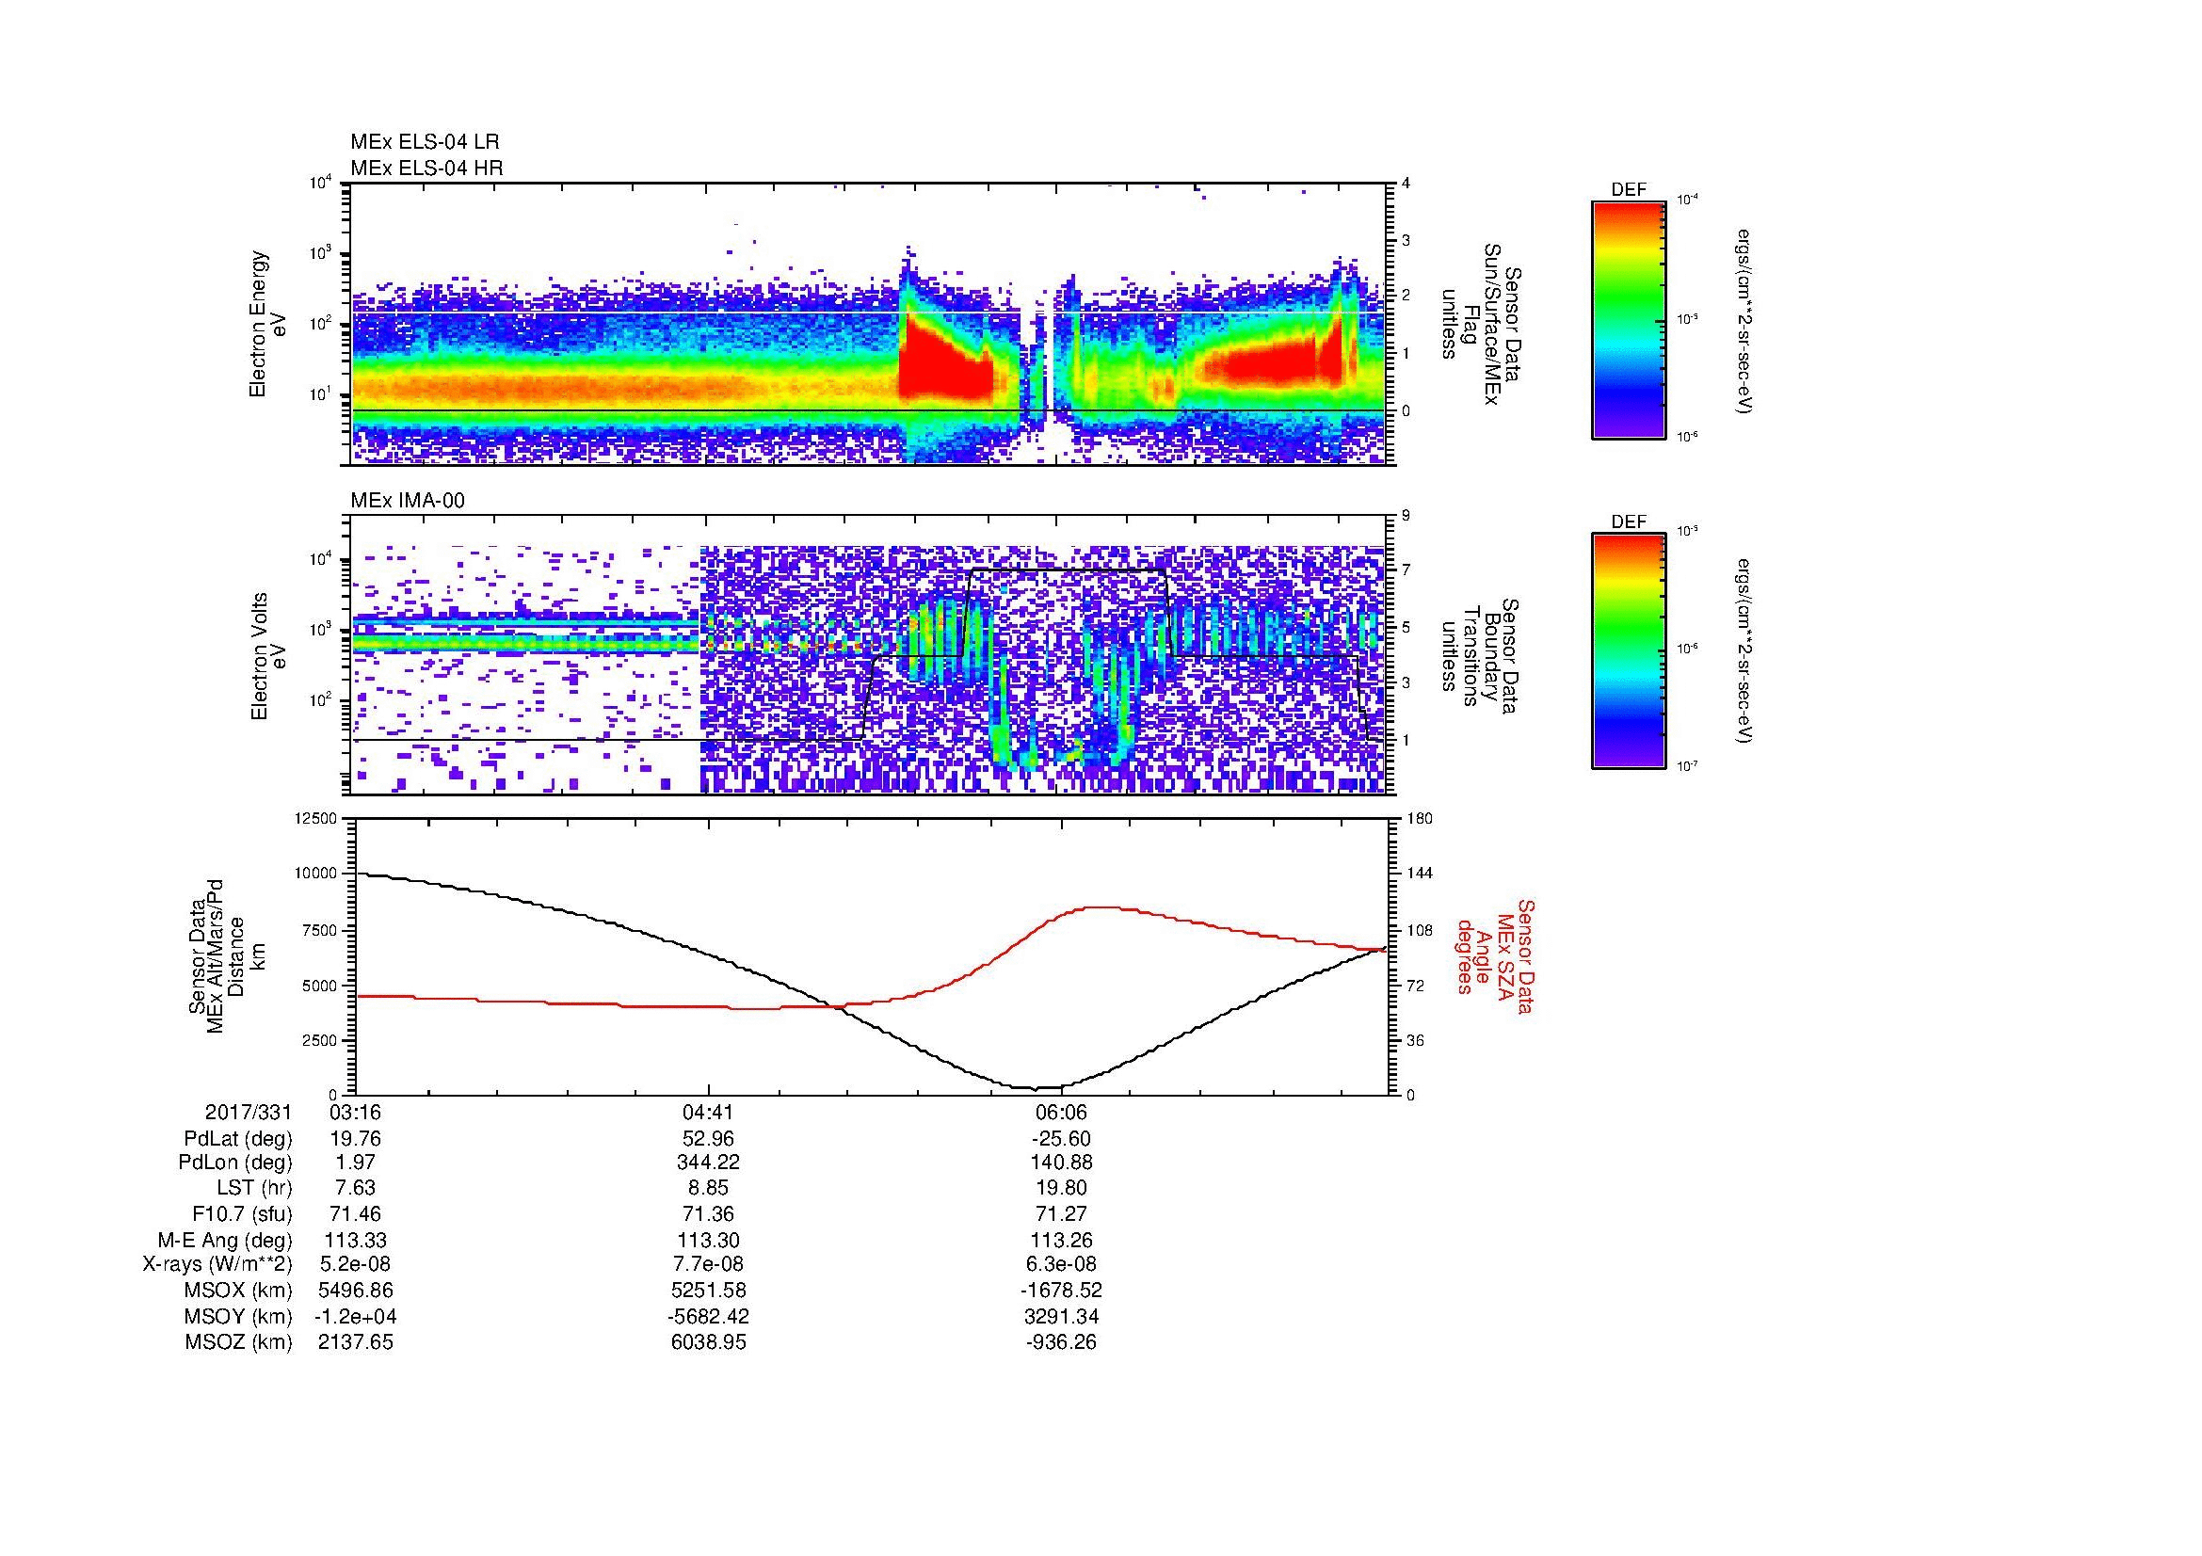The height and width of the screenshot is (1556, 2202).
Task: Click the MSOY value -5682.42
Action: [x=709, y=1316]
